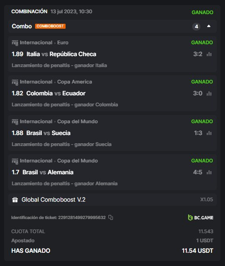The width and height of the screenshot is (225, 266).
Task: Copy the ticket identification number
Action: coord(111,217)
